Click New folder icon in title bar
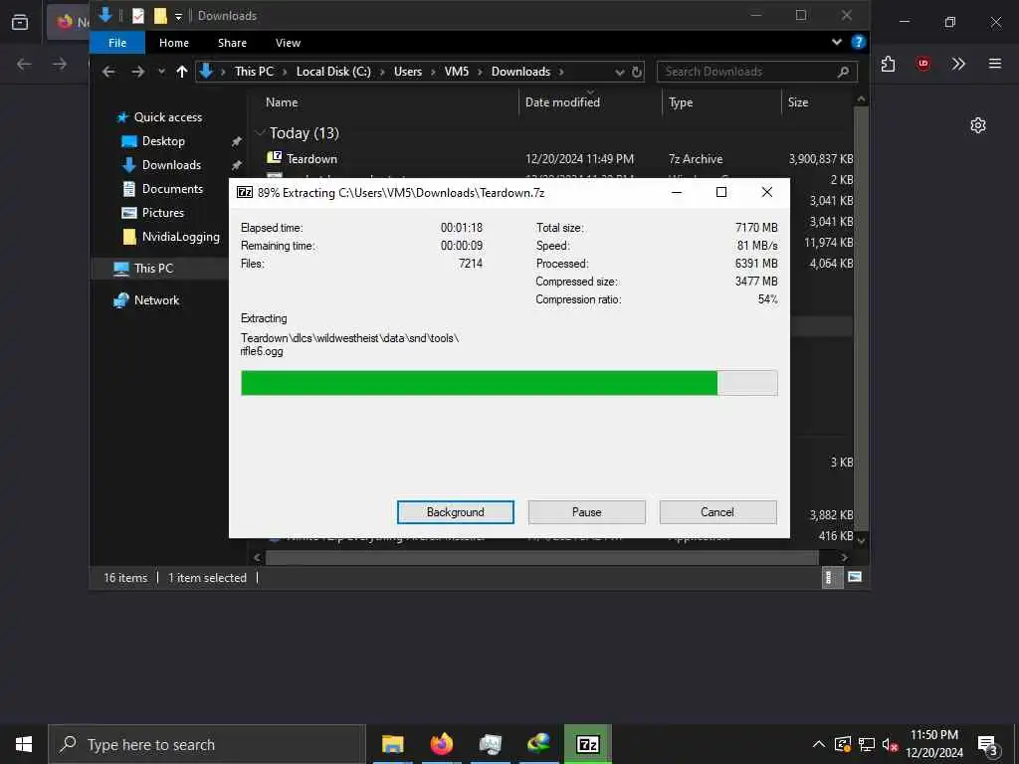Viewport: 1019px width, 764px height. (x=160, y=16)
